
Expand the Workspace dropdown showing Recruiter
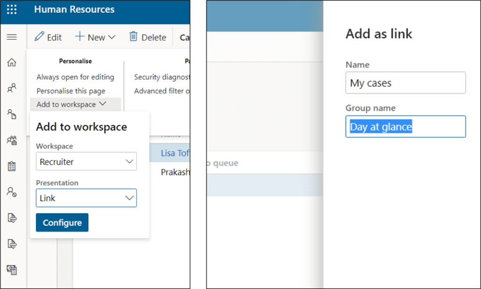pos(86,162)
